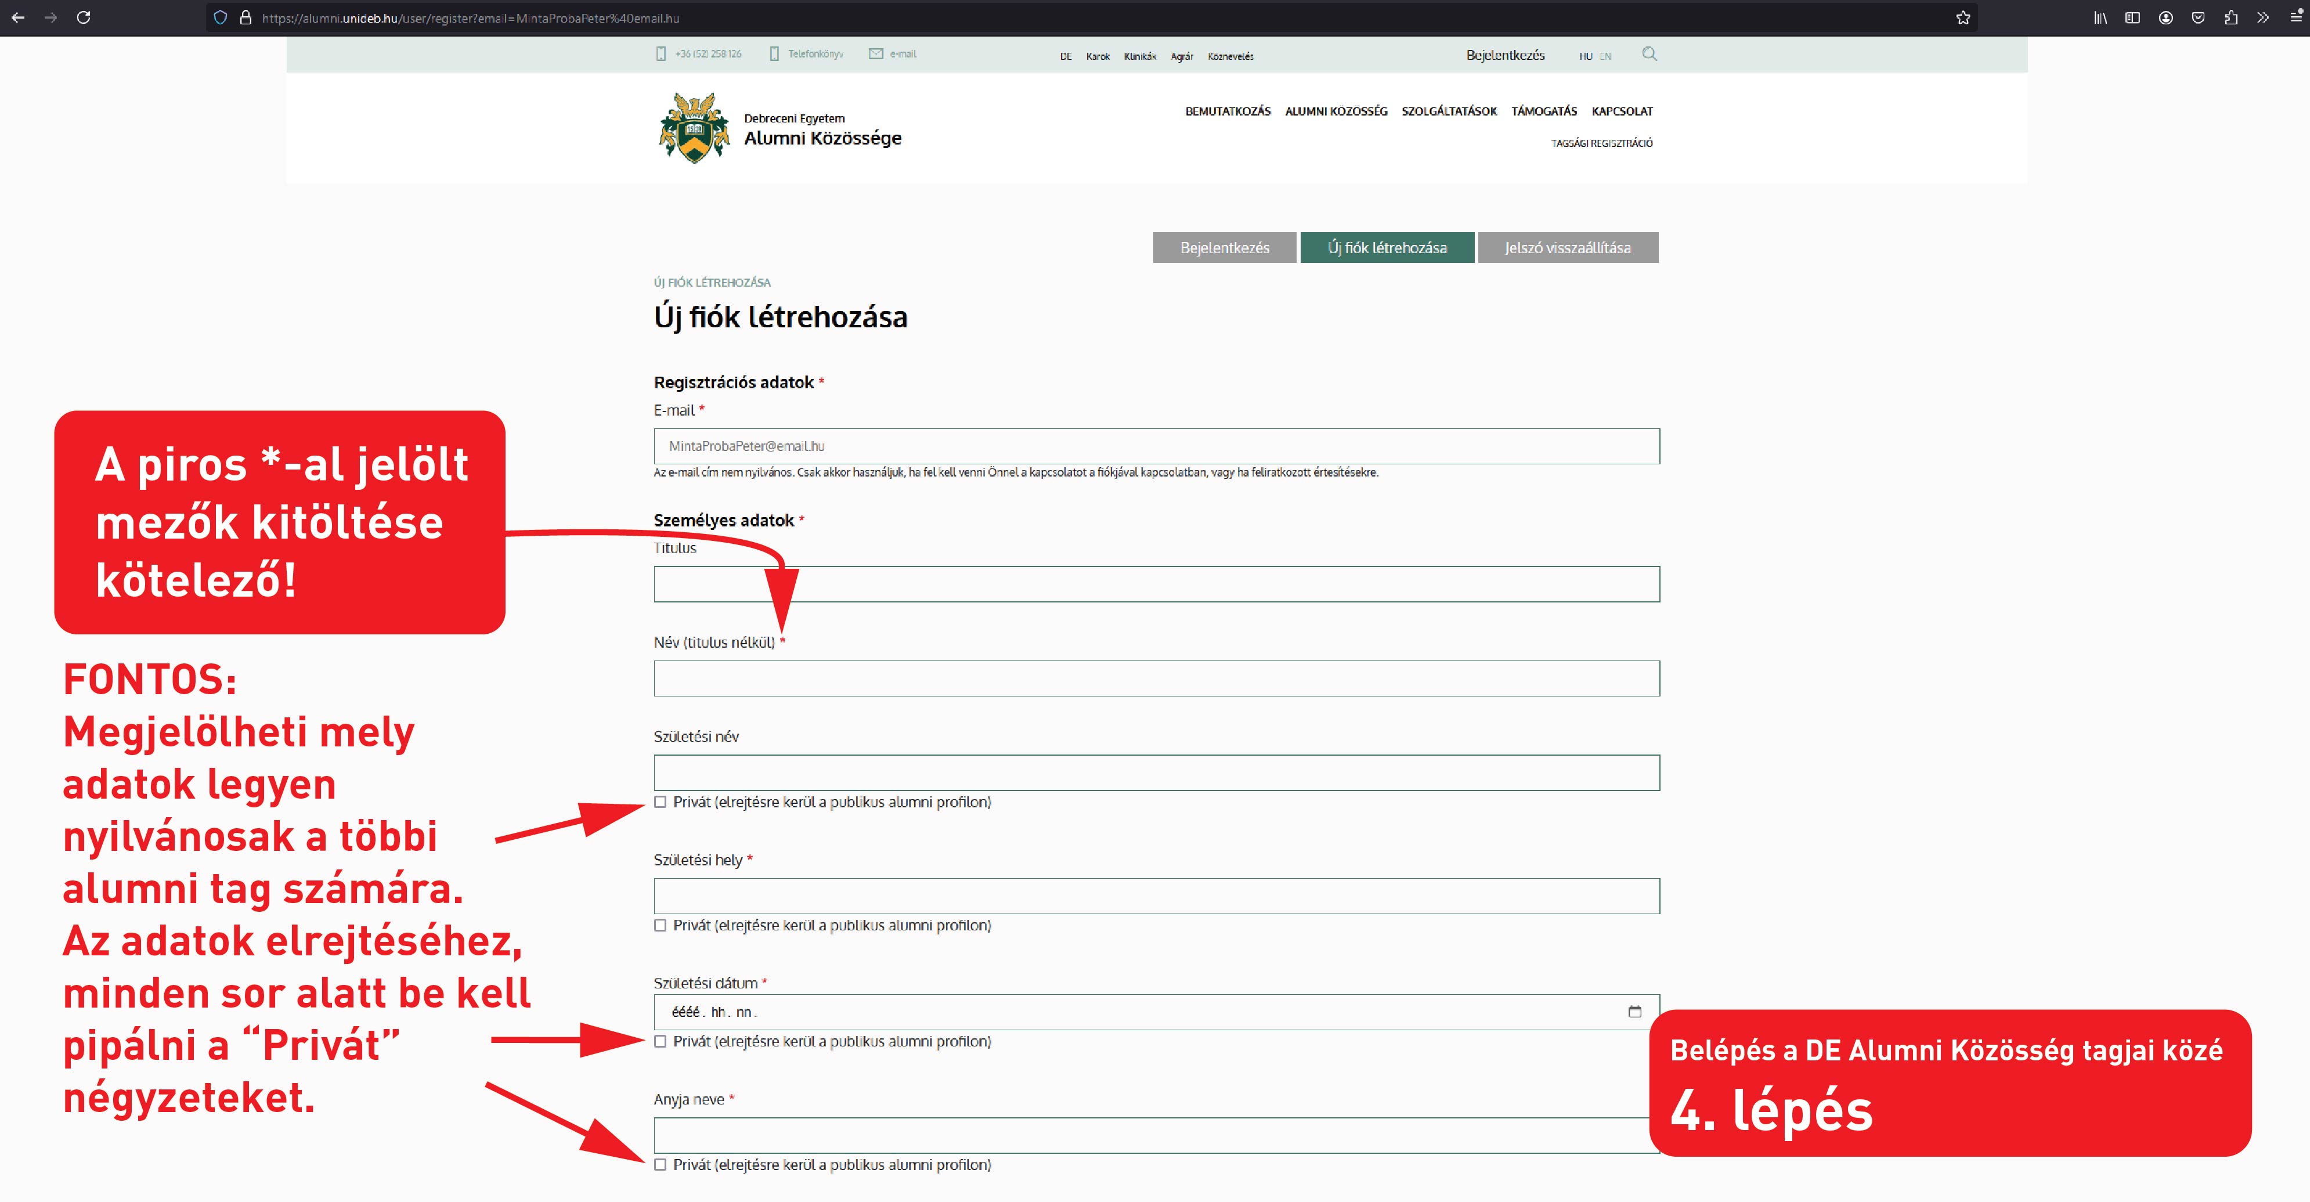Open the date picker calendar icon
Viewport: 2310px width, 1202px height.
[x=1635, y=1012]
